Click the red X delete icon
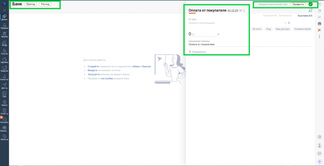Image resolution: width=324 pixels, height=166 pixels. pyautogui.click(x=319, y=30)
